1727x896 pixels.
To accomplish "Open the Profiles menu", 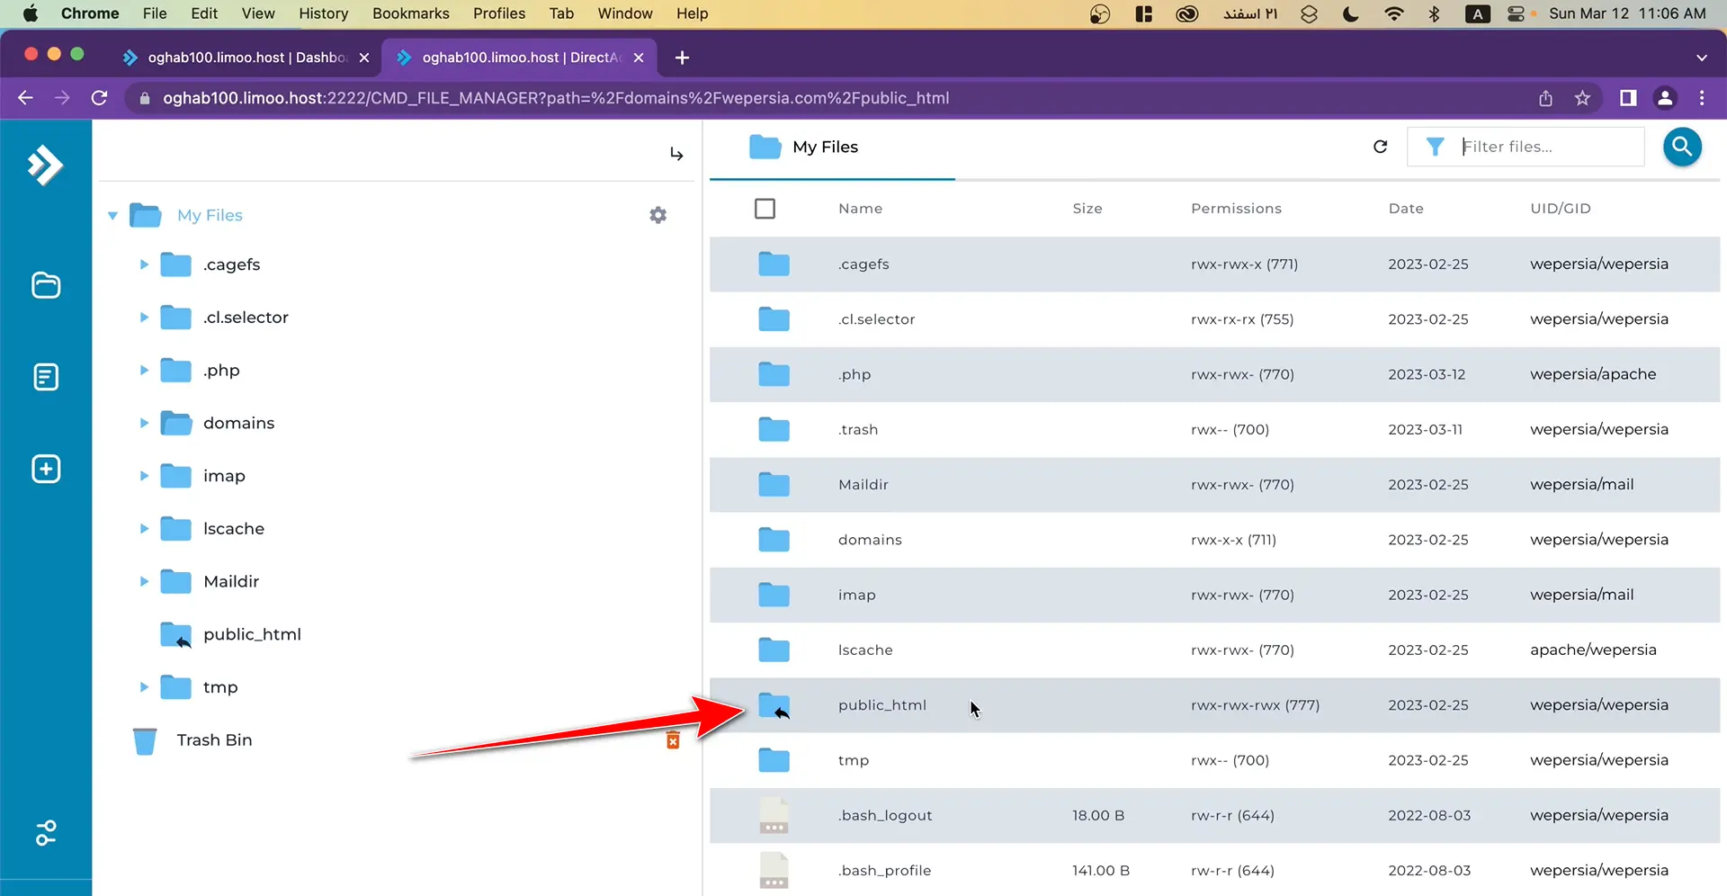I will pyautogui.click(x=499, y=13).
